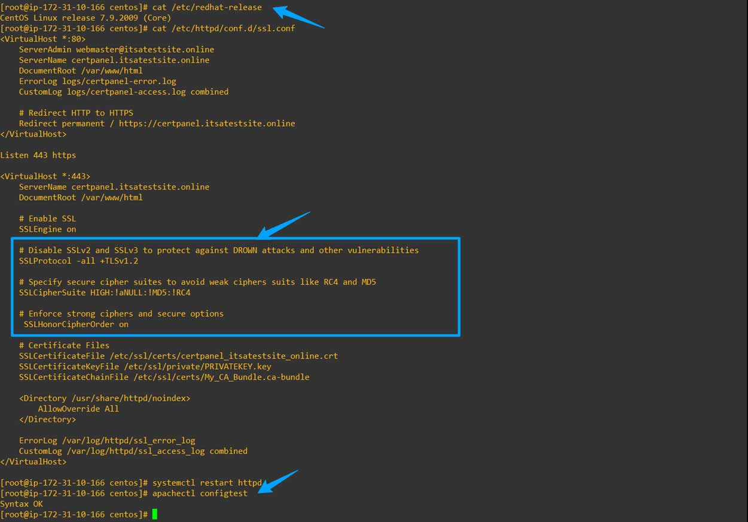This screenshot has height=522, width=748.
Task: Click the blue arrow pointing to redhat-release command
Action: [x=299, y=16]
